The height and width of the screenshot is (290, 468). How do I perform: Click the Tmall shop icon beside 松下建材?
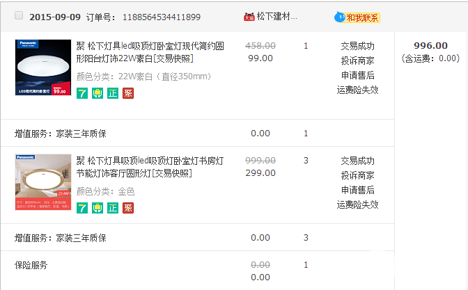(249, 16)
